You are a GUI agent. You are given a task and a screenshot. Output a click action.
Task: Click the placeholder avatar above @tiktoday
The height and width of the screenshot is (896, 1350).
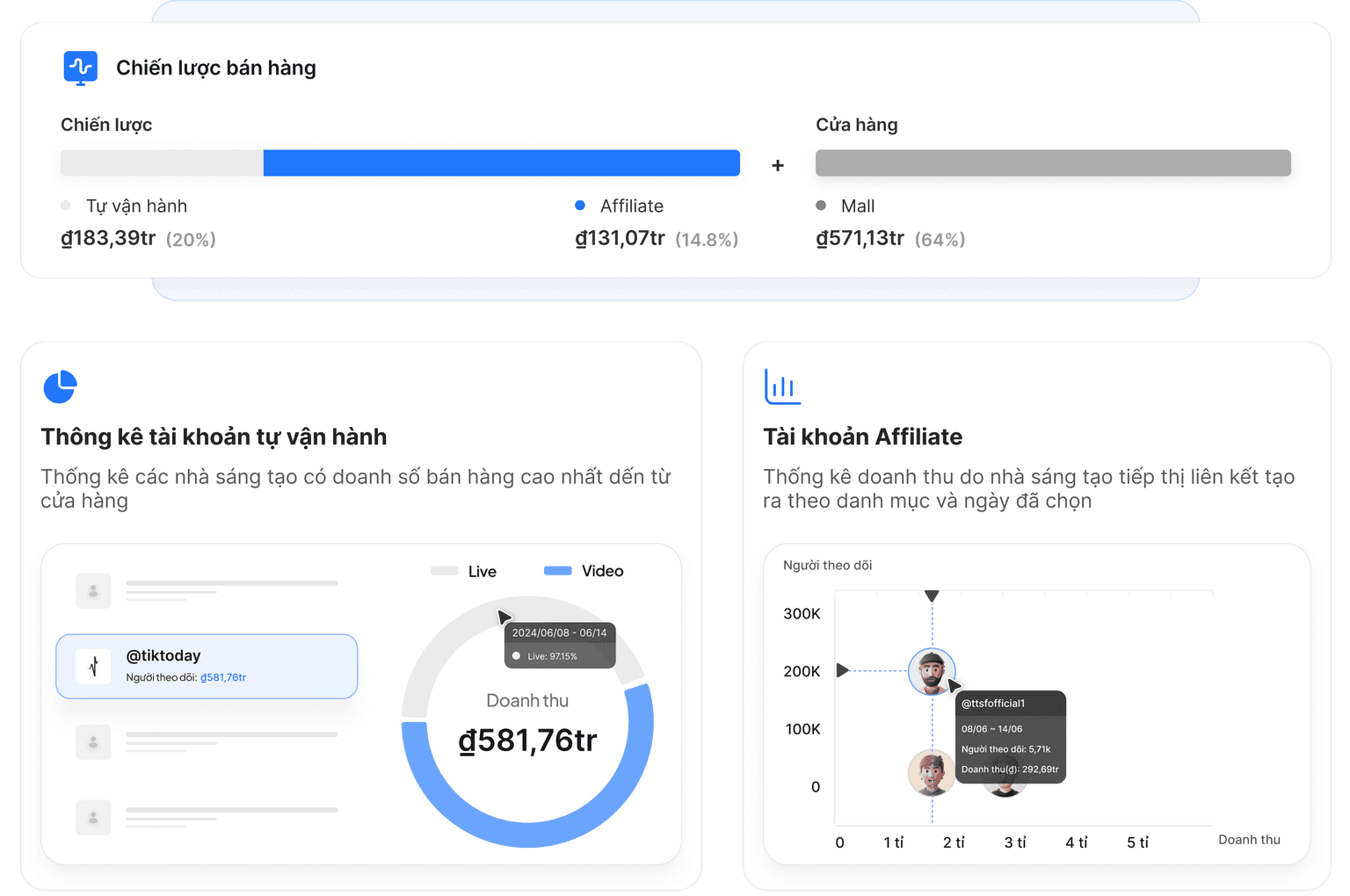pyautogui.click(x=93, y=591)
